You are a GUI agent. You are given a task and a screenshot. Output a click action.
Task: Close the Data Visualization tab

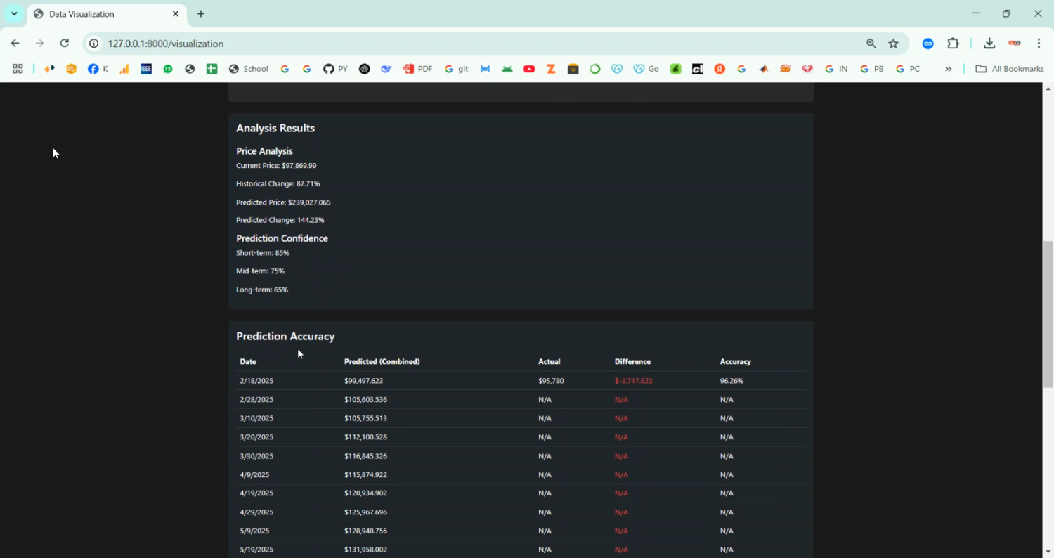point(176,14)
